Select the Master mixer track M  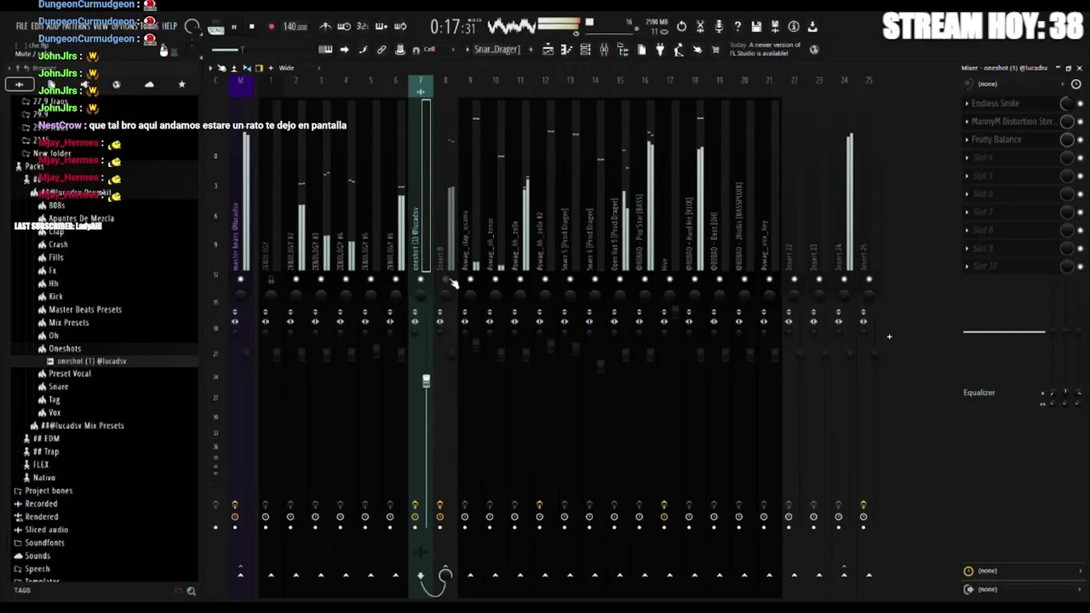tap(240, 81)
